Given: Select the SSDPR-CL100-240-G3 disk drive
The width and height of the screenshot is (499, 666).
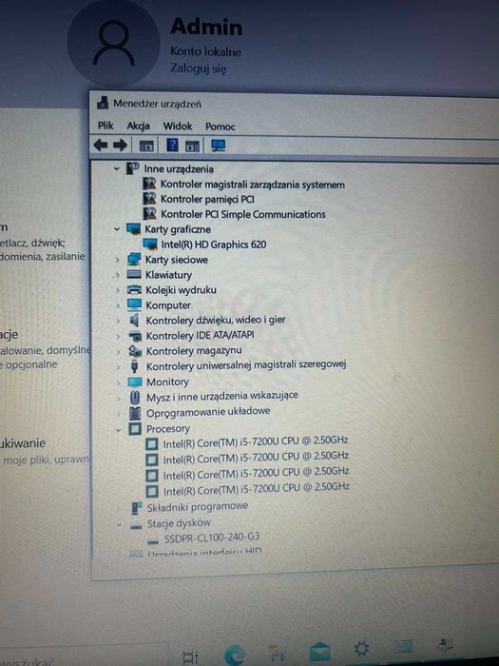Looking at the screenshot, I should coord(212,538).
